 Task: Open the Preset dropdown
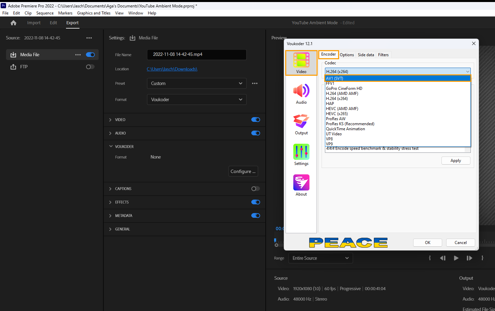(x=197, y=83)
